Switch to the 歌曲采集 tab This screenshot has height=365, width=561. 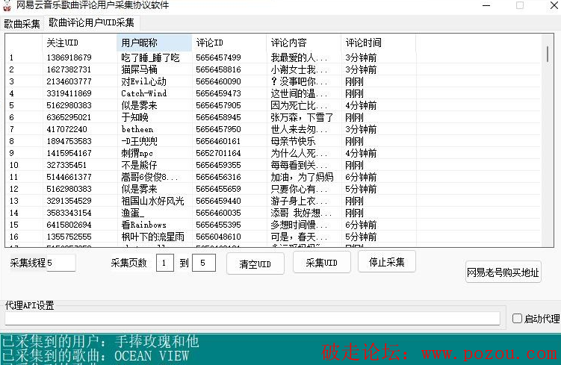click(22, 24)
